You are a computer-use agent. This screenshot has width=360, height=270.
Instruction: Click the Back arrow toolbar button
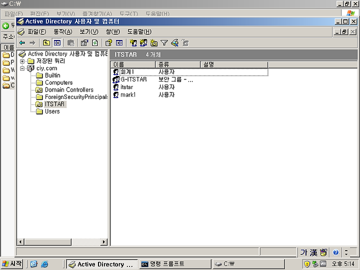(22, 43)
